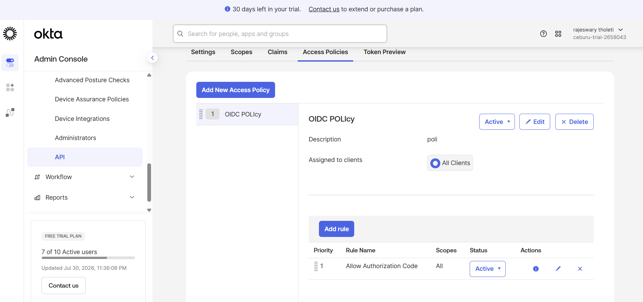Open the help question mark icon
Image resolution: width=643 pixels, height=302 pixels.
[x=543, y=34]
